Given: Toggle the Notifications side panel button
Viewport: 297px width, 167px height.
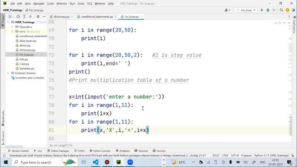Looking at the screenshot, I should pos(294,24).
